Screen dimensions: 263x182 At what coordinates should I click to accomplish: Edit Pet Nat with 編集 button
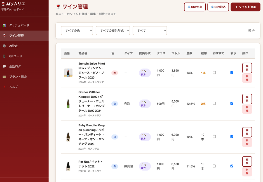[x=247, y=161]
